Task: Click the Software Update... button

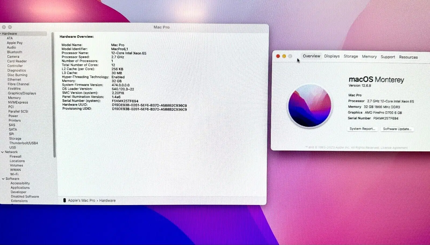Action: tap(397, 129)
